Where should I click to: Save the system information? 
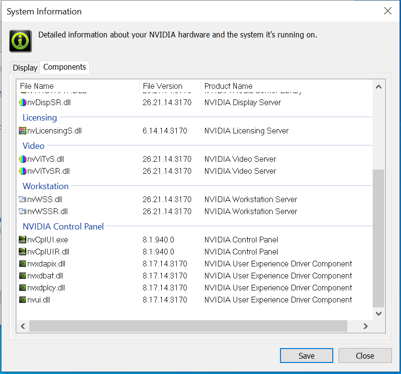click(x=306, y=356)
